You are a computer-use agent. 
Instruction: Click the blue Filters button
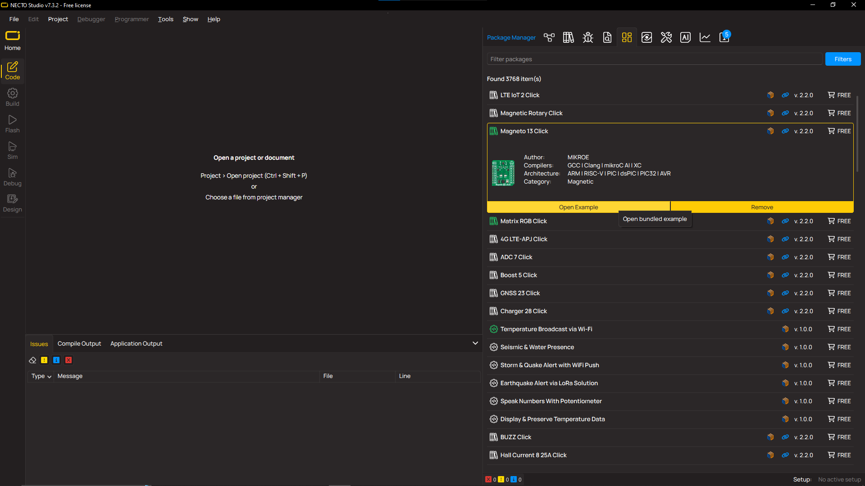[842, 59]
